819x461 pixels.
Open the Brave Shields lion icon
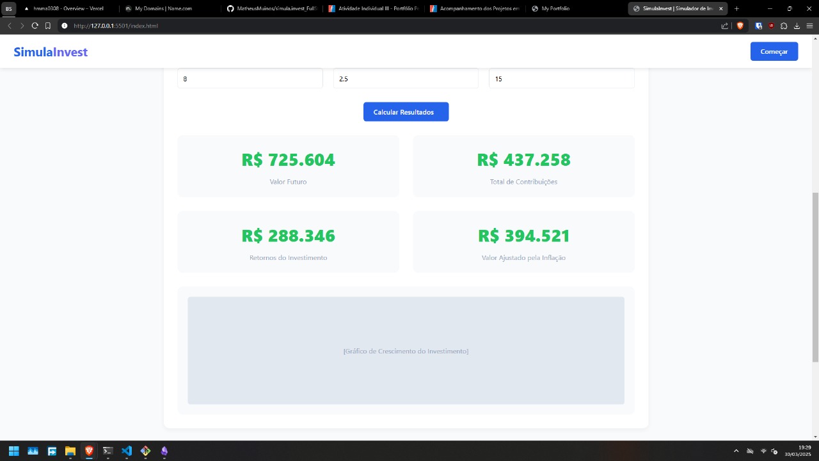[x=740, y=26]
